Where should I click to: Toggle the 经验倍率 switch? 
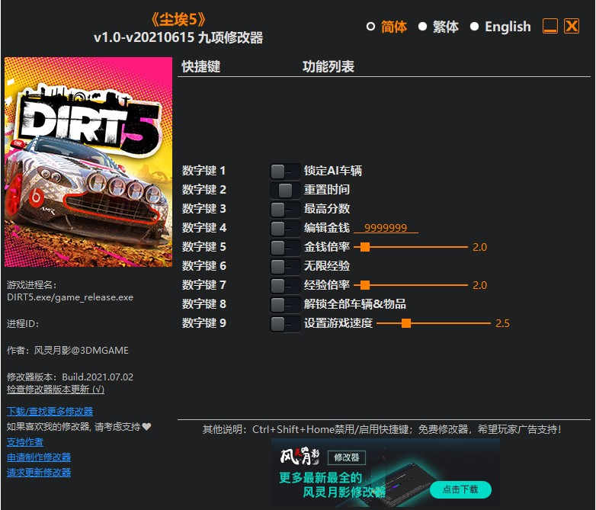coord(285,285)
